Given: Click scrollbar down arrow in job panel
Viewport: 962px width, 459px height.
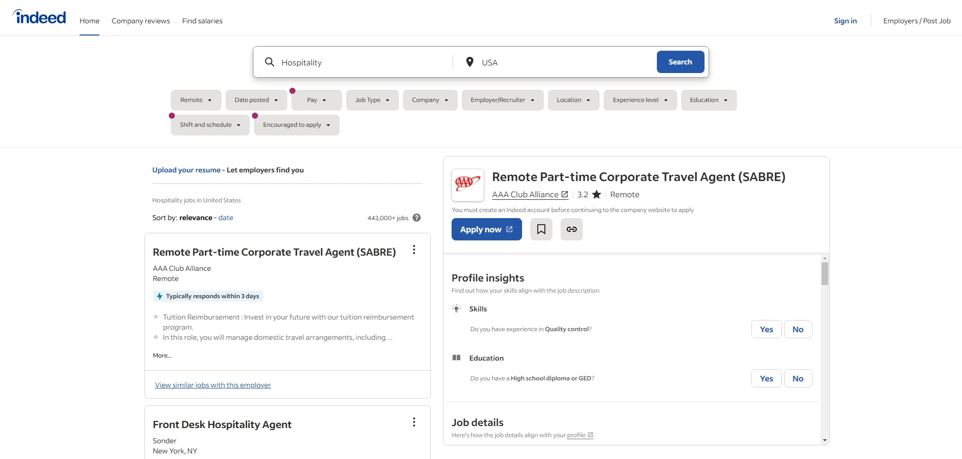Looking at the screenshot, I should point(825,440).
